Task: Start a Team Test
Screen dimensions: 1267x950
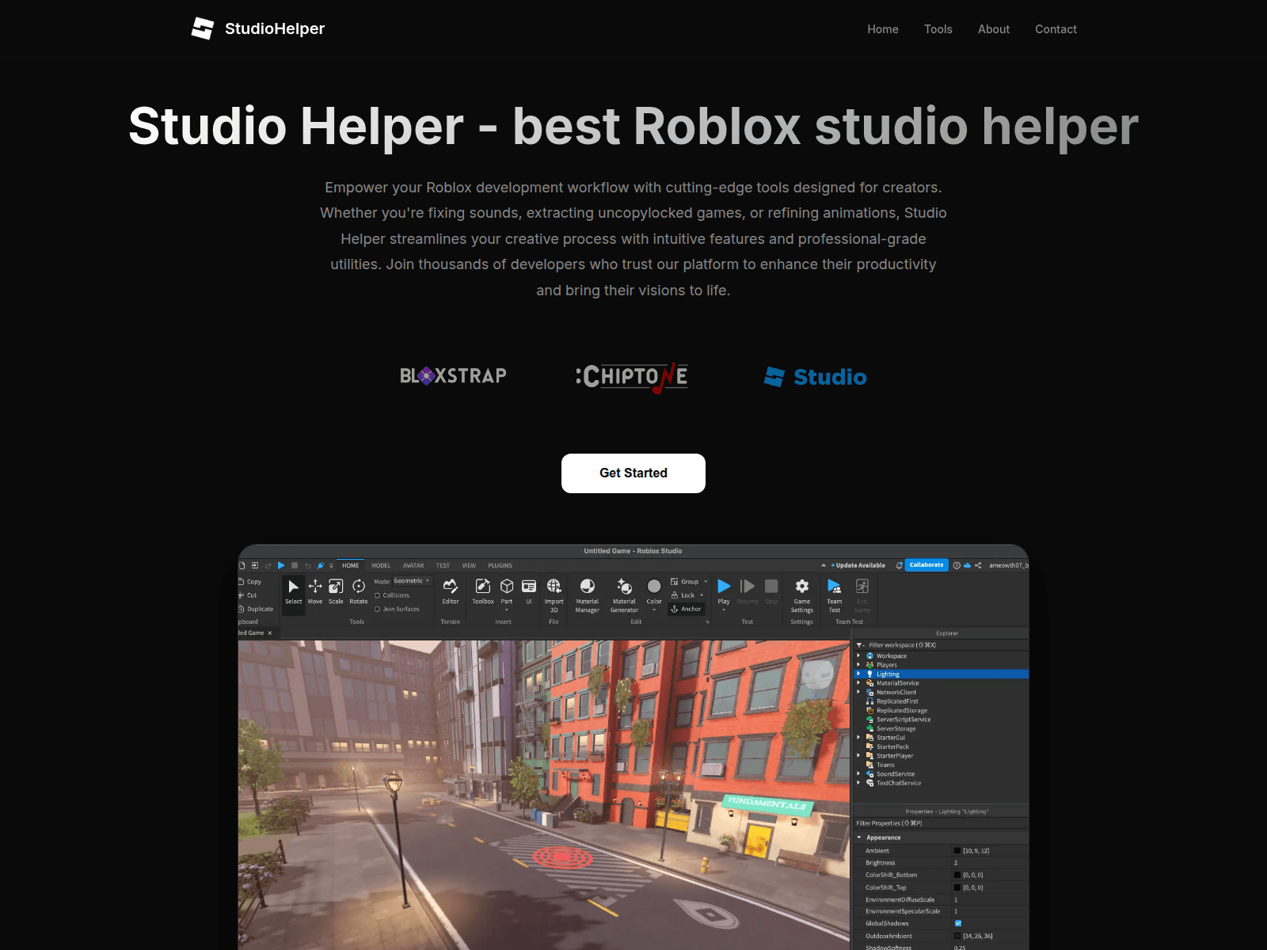Action: (x=835, y=595)
